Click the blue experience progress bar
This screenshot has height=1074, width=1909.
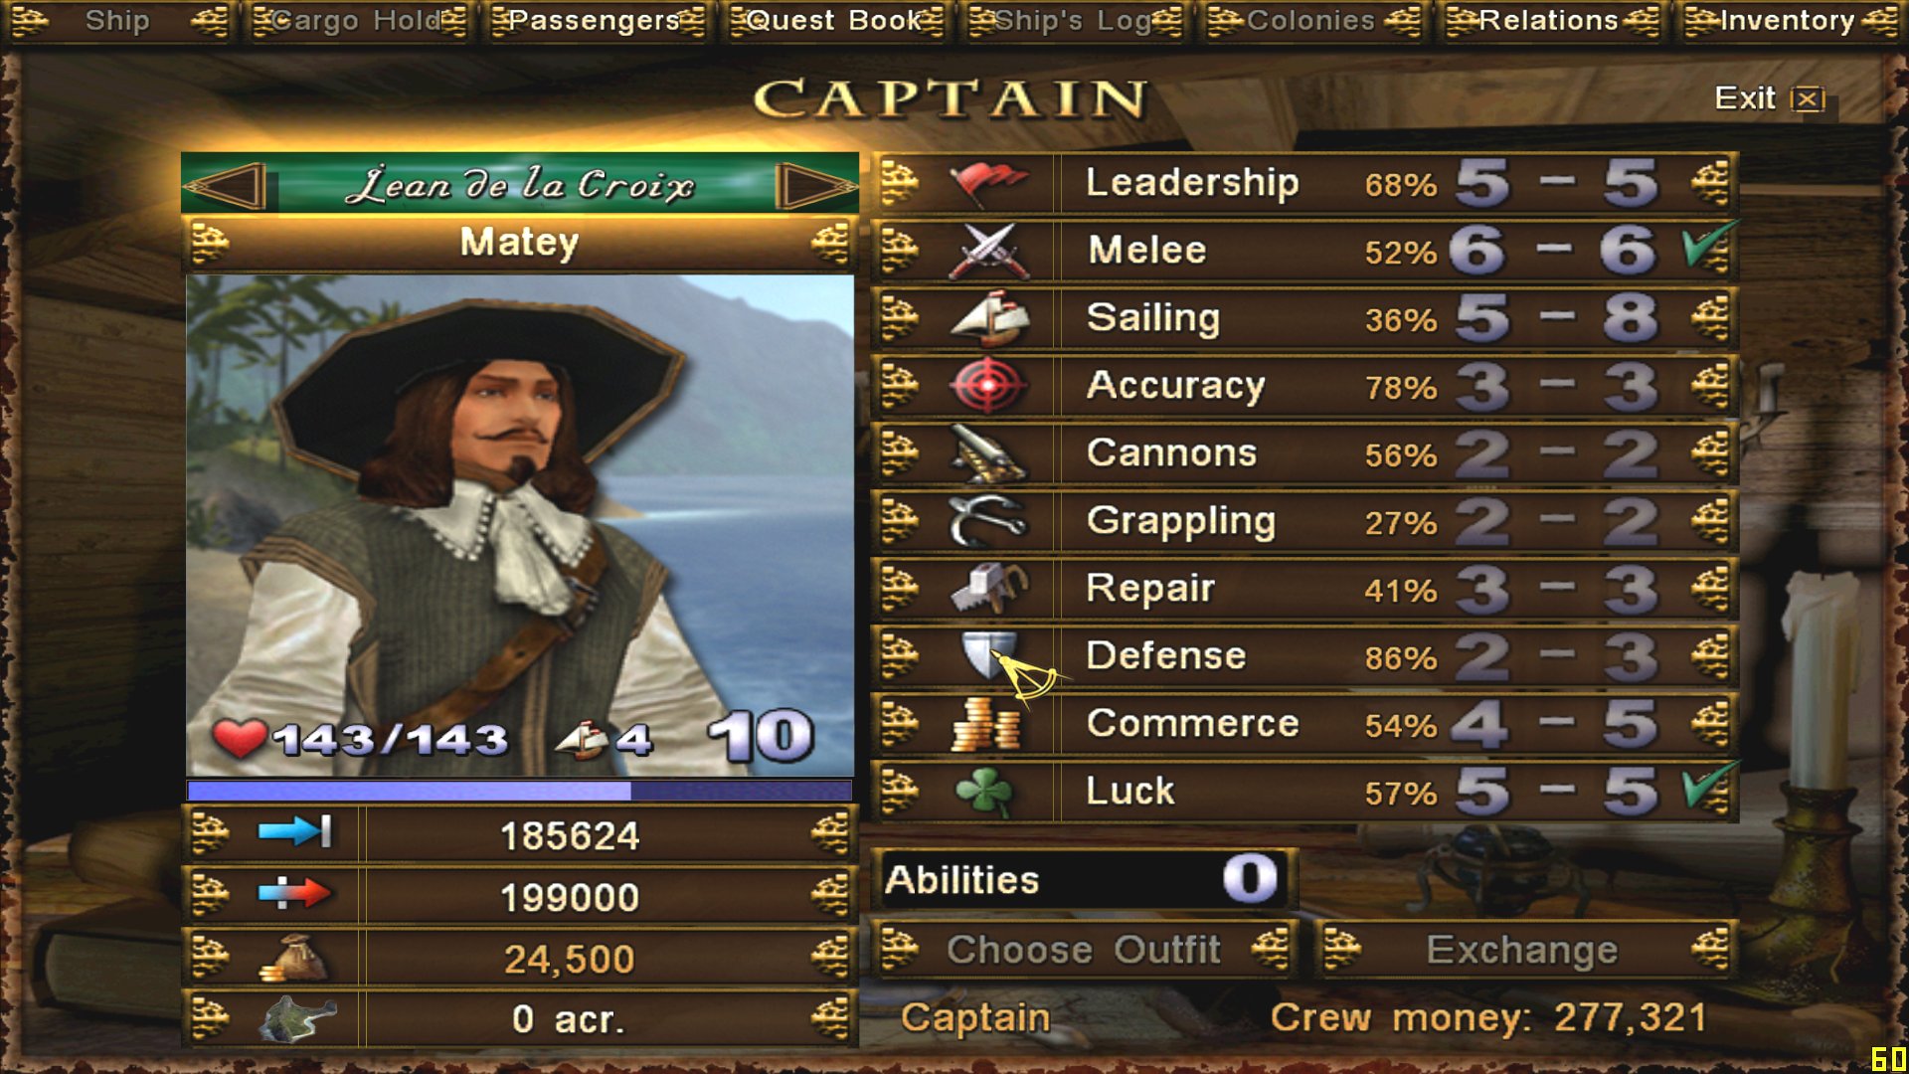pos(519,791)
